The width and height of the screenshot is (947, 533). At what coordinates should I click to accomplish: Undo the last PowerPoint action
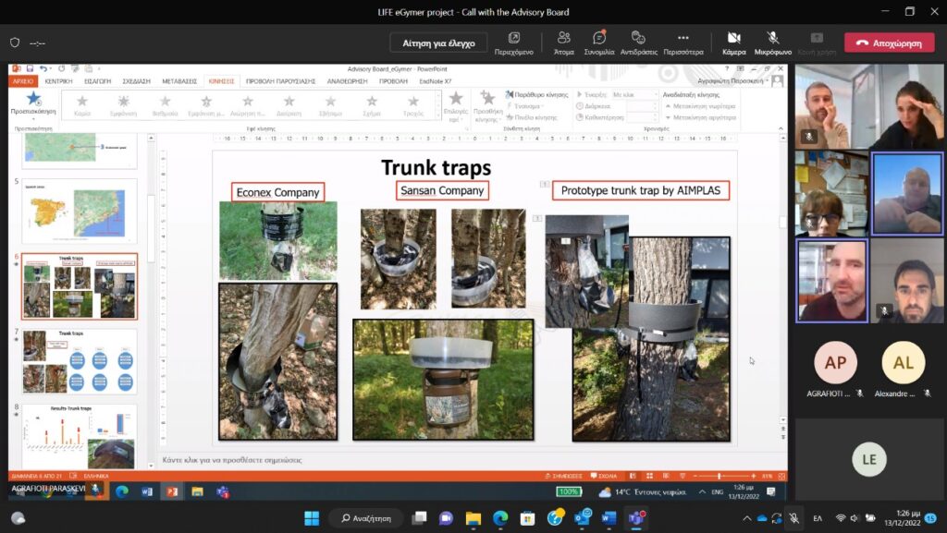[43, 68]
